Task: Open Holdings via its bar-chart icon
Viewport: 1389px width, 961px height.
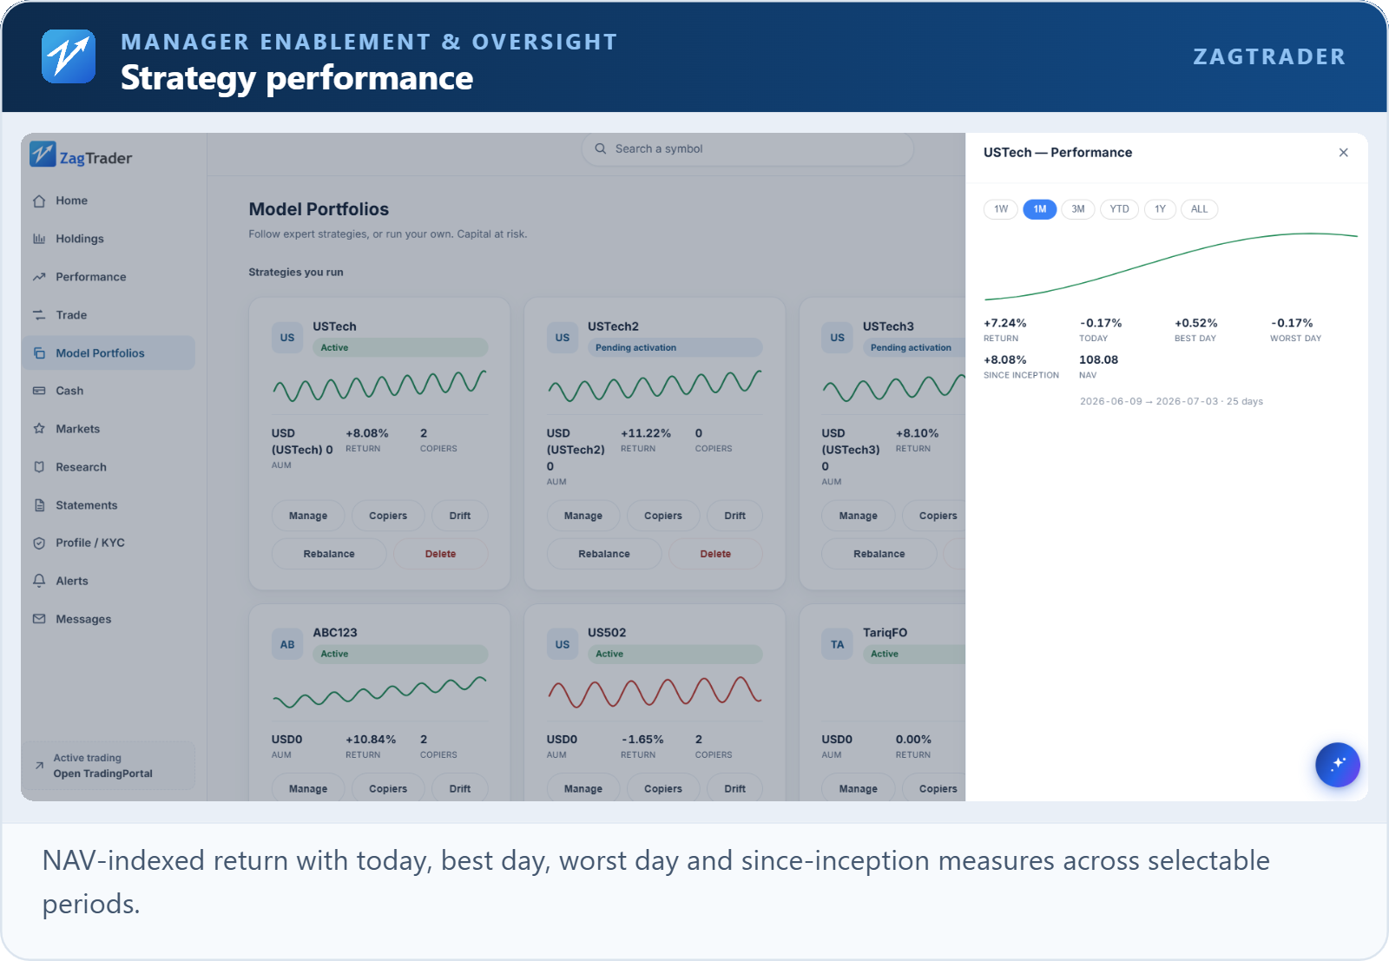Action: (x=39, y=239)
